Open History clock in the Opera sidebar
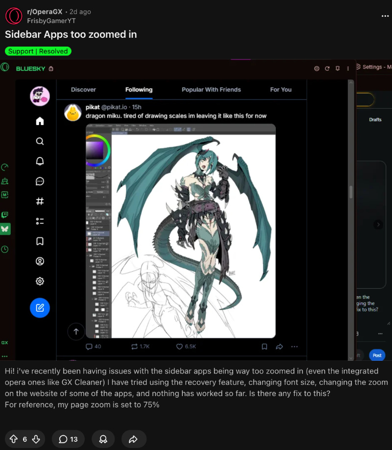This screenshot has height=450, width=392. (x=4, y=249)
